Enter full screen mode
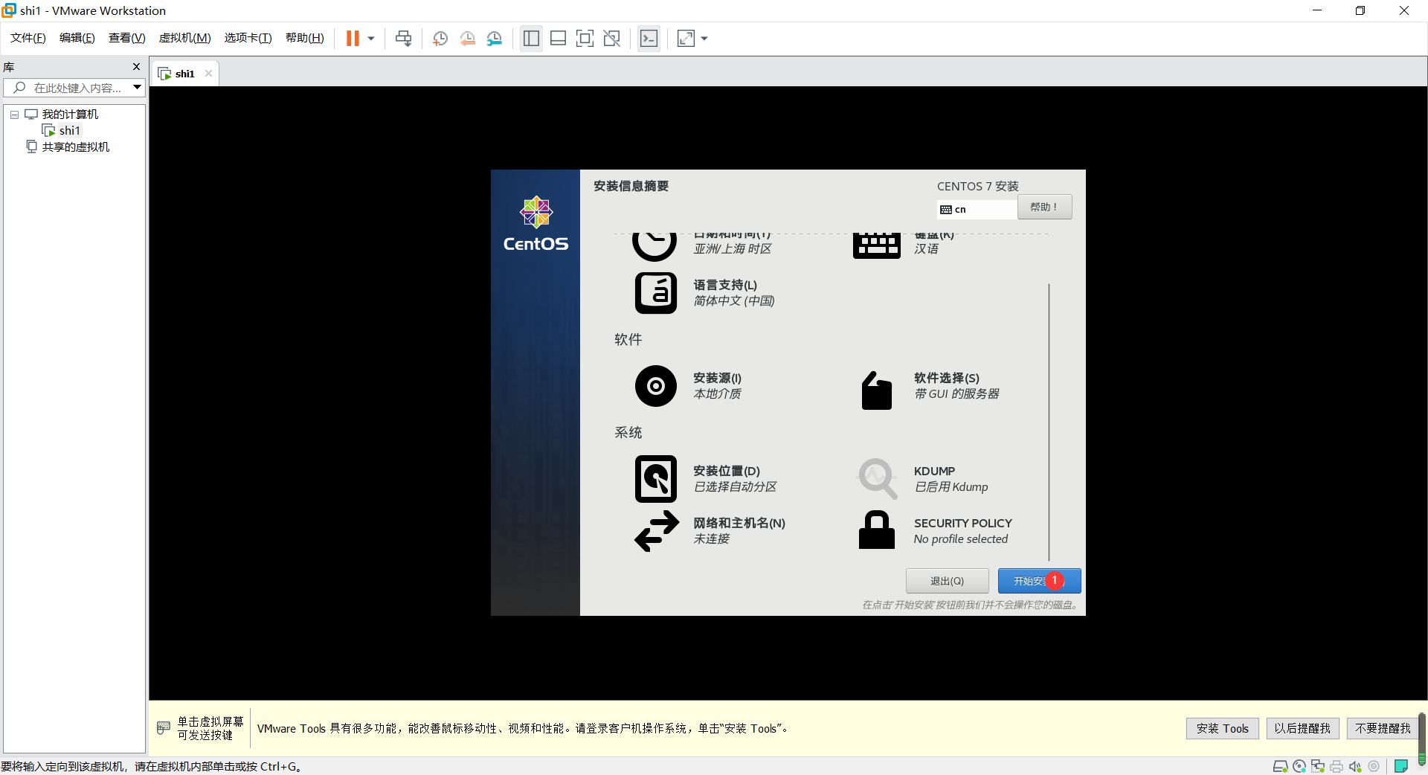This screenshot has width=1428, height=775. tap(585, 39)
